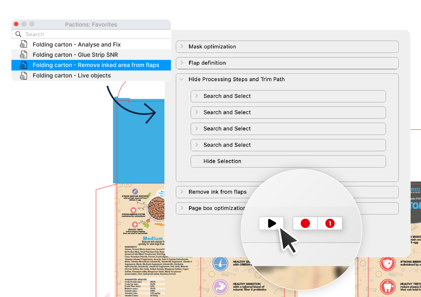
Task: Expand the Mask optimization section
Action: click(x=182, y=46)
